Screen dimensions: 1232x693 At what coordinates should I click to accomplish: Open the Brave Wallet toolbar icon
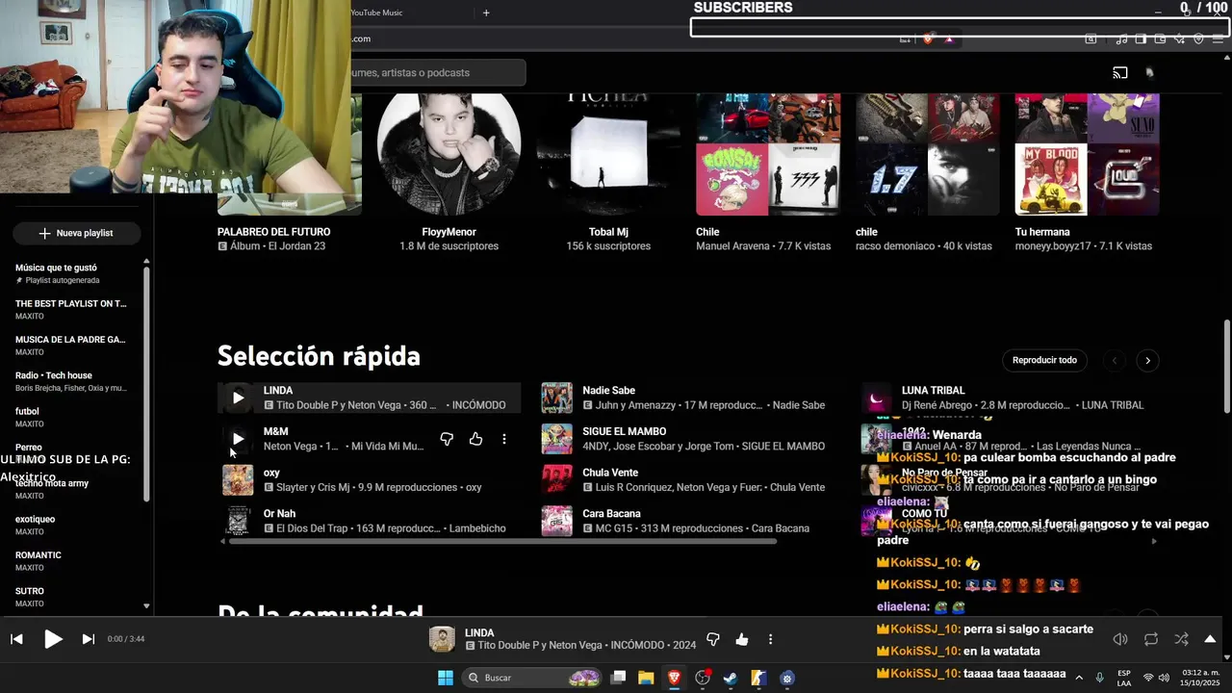[x=1160, y=38]
